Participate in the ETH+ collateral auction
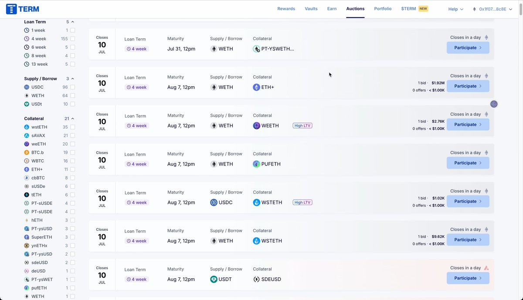 pos(468,86)
